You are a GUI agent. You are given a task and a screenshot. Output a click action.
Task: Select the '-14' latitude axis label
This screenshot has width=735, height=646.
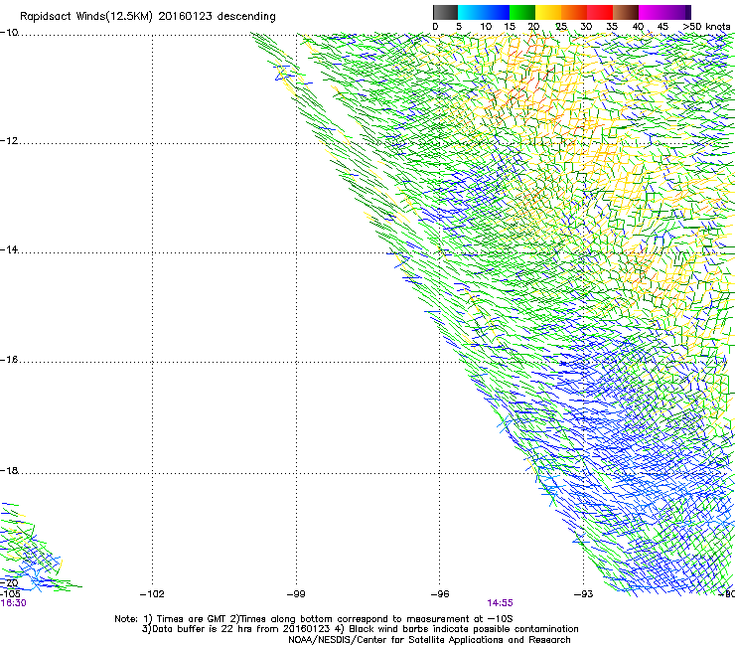(9, 249)
